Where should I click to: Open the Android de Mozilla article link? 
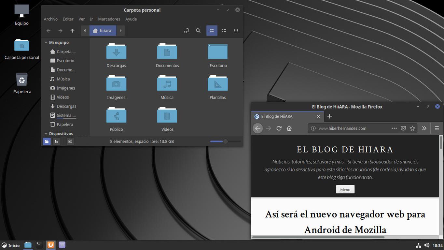[345, 222]
